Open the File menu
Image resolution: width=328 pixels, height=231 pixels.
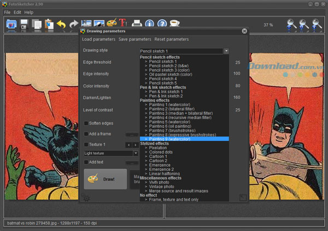click(7, 13)
